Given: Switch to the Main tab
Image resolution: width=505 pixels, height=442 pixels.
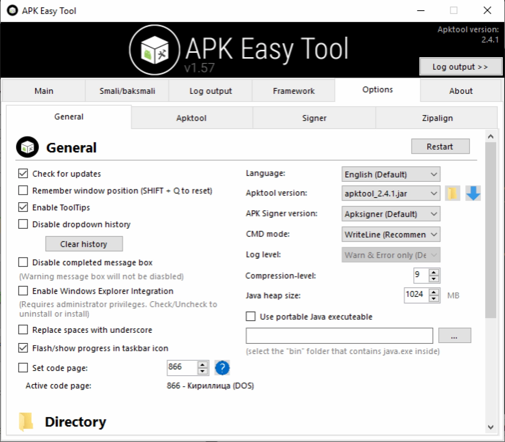Looking at the screenshot, I should tap(44, 91).
